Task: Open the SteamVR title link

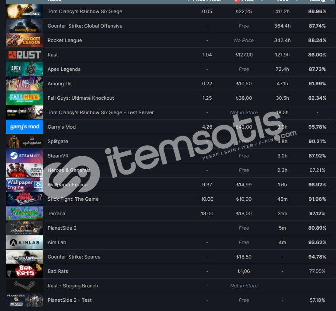Action: [x=58, y=156]
